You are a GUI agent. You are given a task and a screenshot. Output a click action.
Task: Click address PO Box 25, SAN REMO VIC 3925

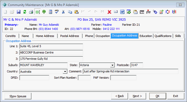click(102, 20)
